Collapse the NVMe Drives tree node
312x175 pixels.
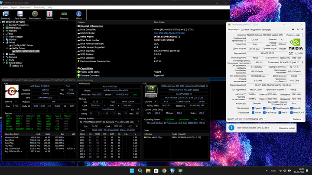click(7, 48)
